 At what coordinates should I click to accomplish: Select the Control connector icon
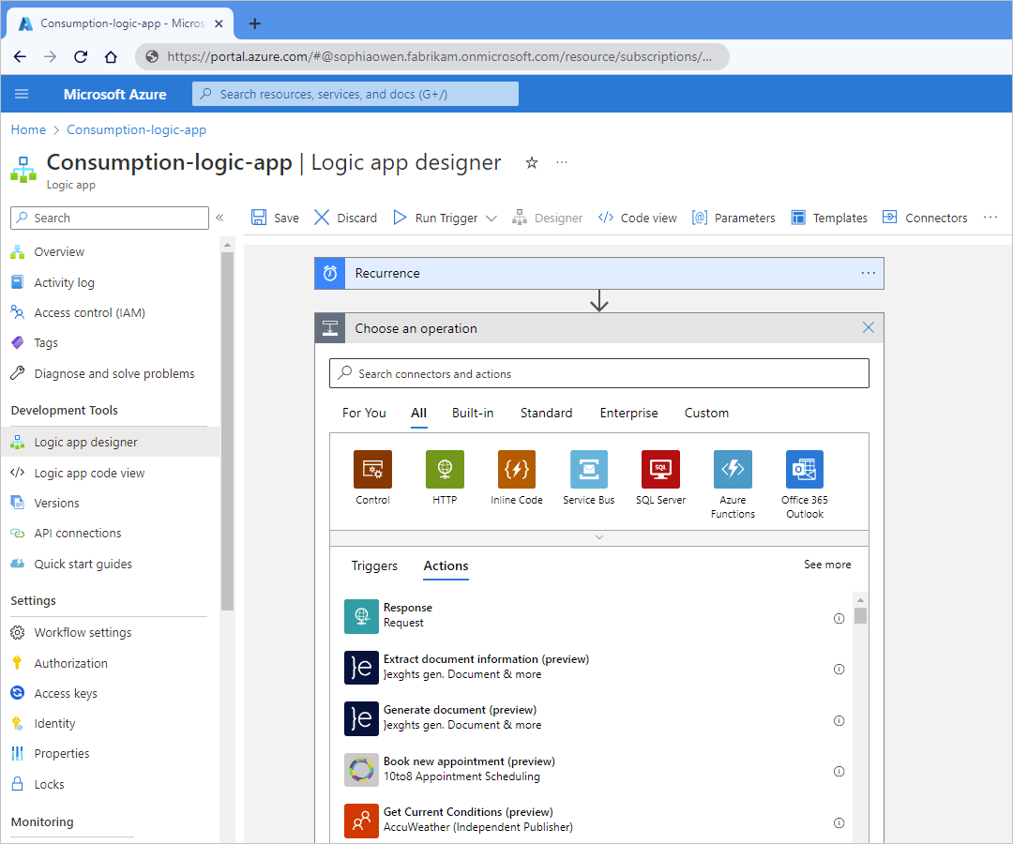(x=372, y=469)
